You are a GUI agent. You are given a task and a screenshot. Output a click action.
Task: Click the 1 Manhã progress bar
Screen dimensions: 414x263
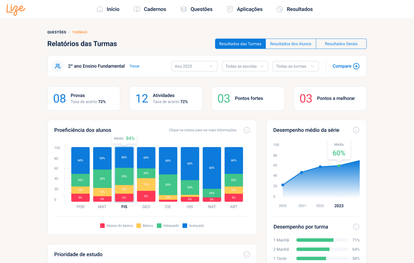pyautogui.click(x=322, y=240)
